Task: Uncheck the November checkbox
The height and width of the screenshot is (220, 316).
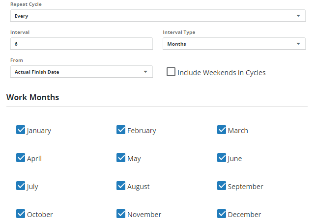Action: 121,214
